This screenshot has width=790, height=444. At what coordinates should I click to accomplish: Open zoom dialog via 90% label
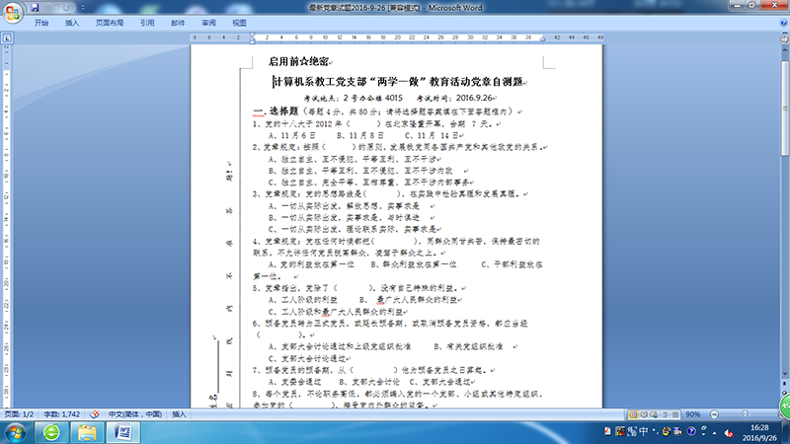pyautogui.click(x=692, y=414)
